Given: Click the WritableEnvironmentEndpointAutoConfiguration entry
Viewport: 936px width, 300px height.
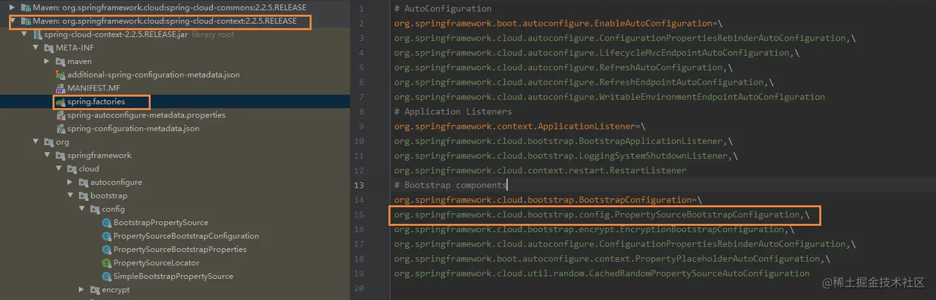Looking at the screenshot, I should (610, 97).
